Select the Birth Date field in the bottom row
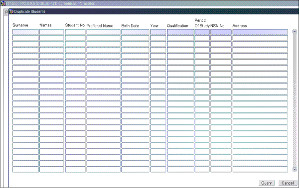This screenshot has height=188, width=299. 135,170
